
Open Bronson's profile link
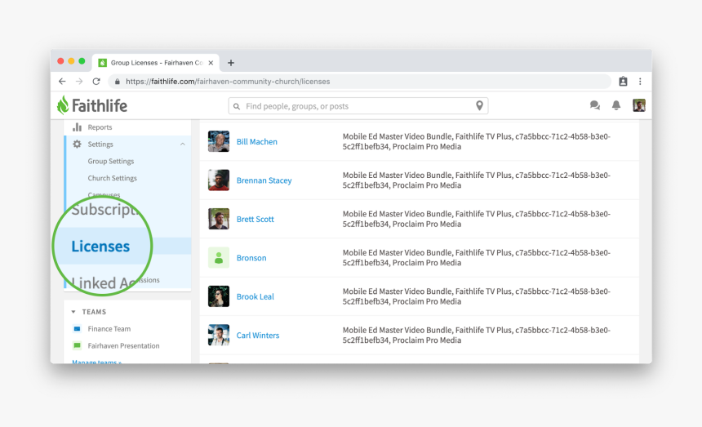click(x=251, y=258)
